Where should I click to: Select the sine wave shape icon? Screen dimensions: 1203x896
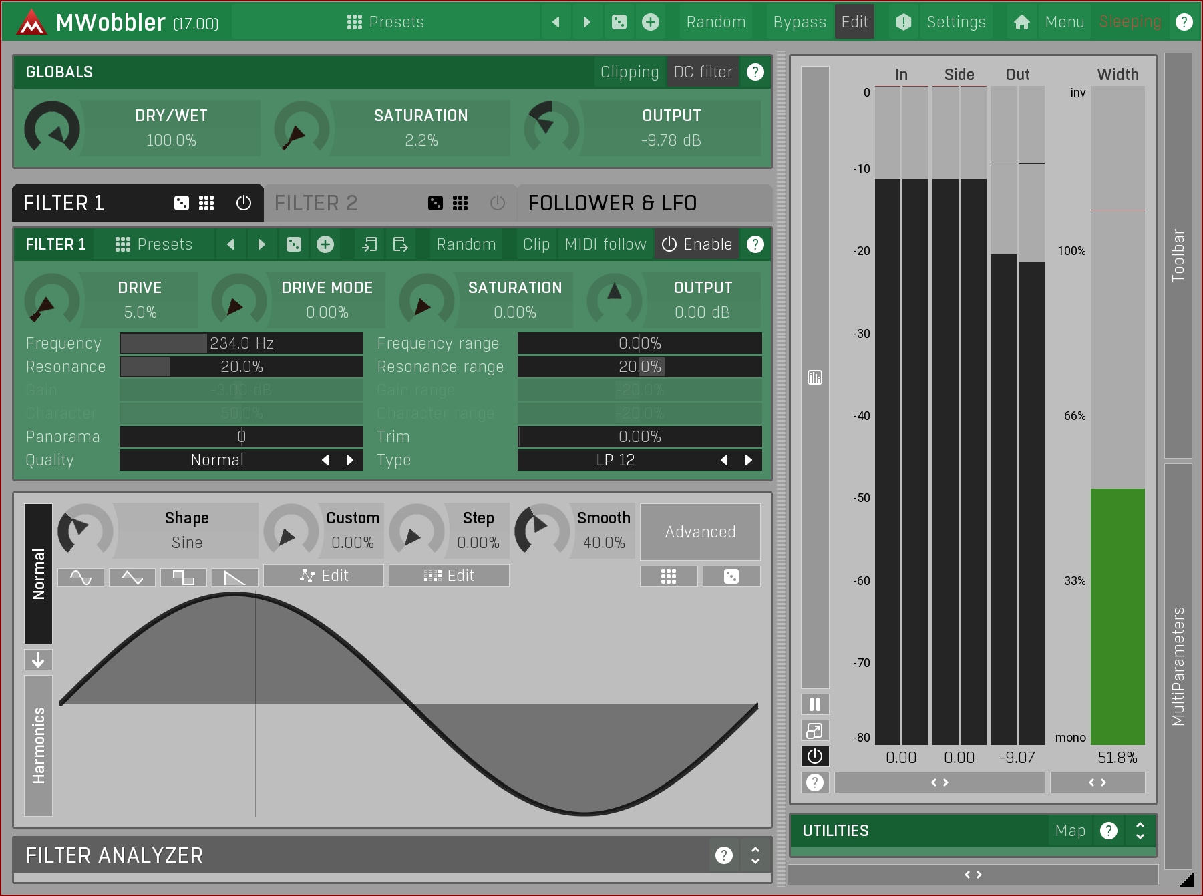click(81, 577)
